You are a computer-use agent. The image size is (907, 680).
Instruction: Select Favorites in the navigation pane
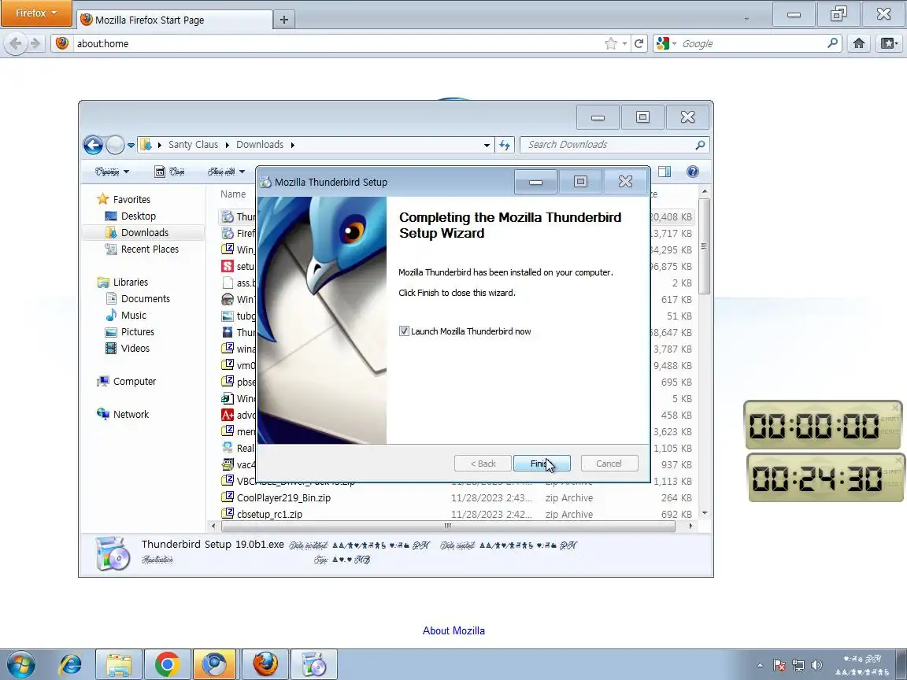point(131,199)
